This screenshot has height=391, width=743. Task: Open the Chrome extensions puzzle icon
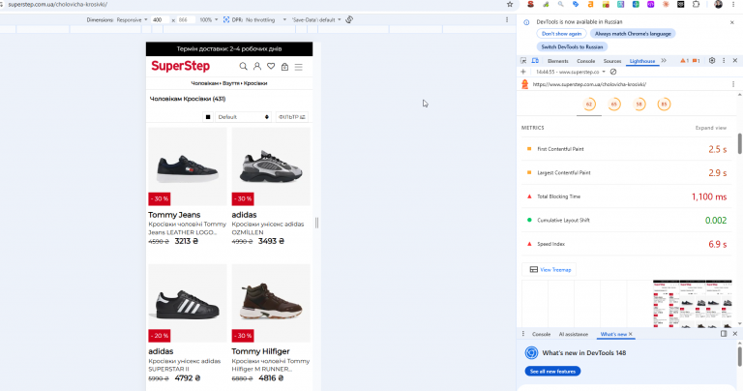point(696,4)
